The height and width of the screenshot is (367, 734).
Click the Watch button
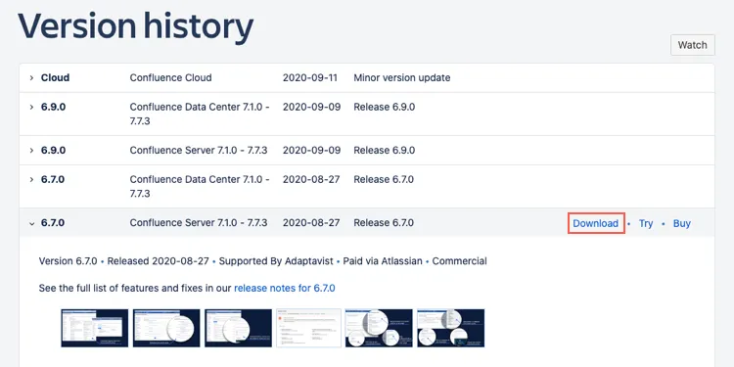(692, 45)
